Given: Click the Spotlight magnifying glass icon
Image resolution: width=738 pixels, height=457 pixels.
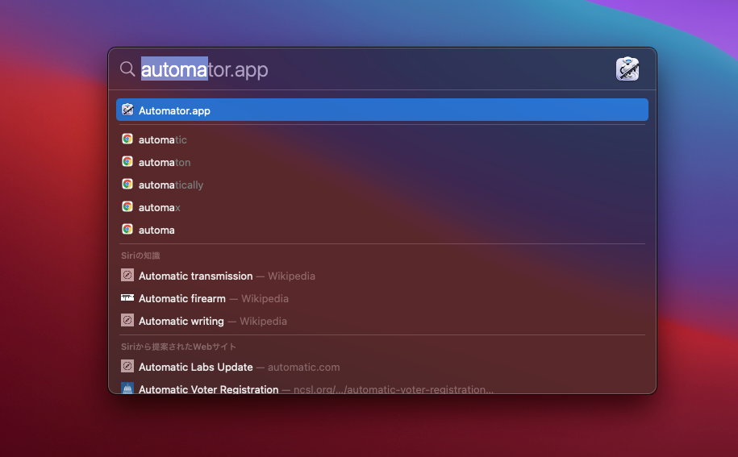Looking at the screenshot, I should coord(127,69).
